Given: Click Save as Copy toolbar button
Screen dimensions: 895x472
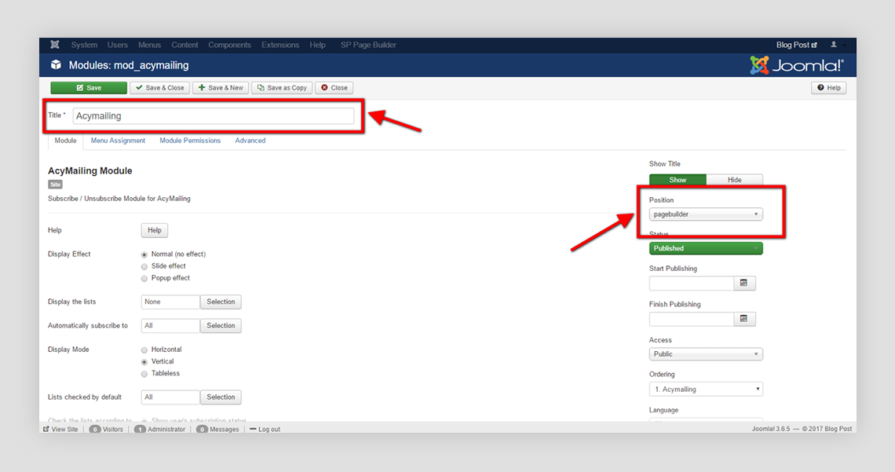Looking at the screenshot, I should [x=281, y=88].
